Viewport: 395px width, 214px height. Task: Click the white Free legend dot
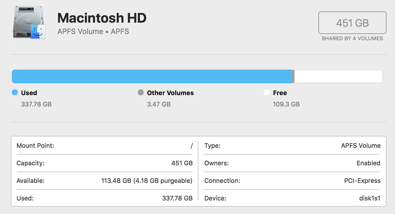tap(266, 93)
